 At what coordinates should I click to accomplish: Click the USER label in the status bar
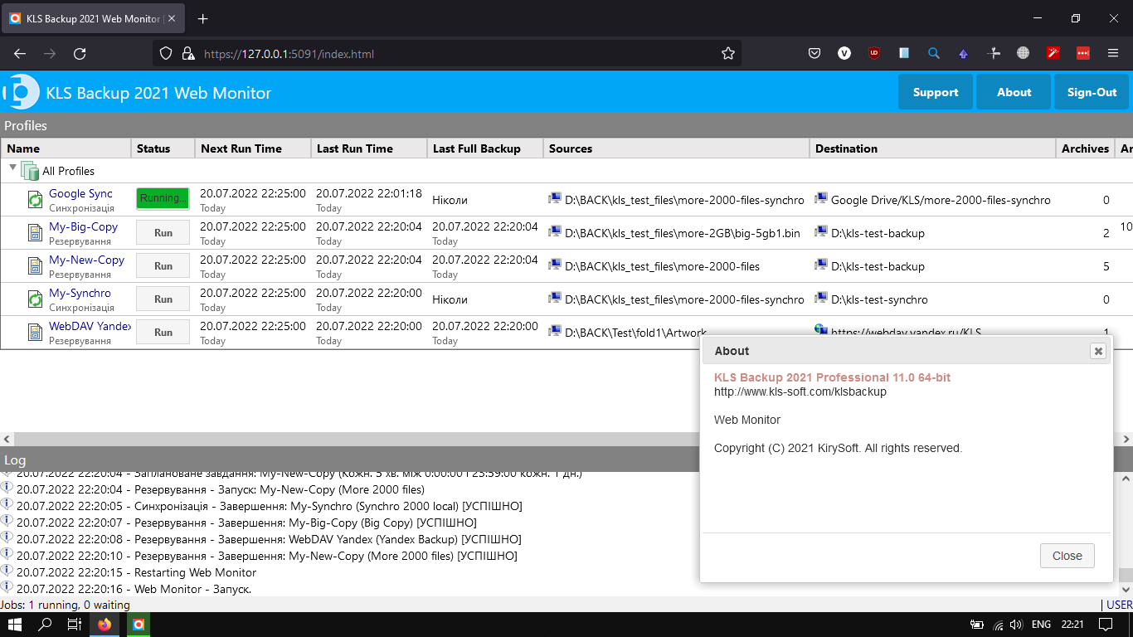(1120, 605)
